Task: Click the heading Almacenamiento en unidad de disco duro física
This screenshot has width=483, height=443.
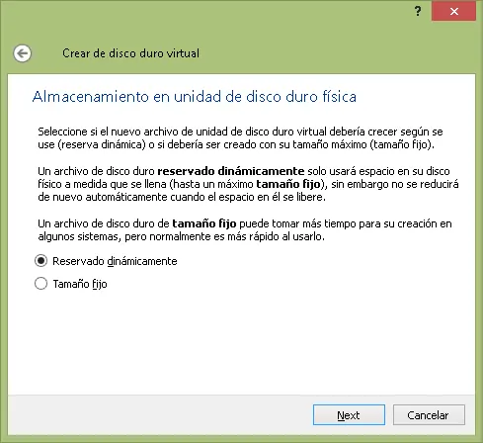Action: pos(195,97)
